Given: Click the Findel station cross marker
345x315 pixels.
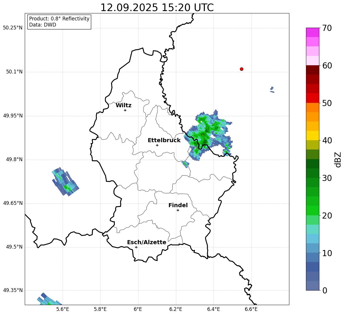Looking at the screenshot, I should 178,210.
